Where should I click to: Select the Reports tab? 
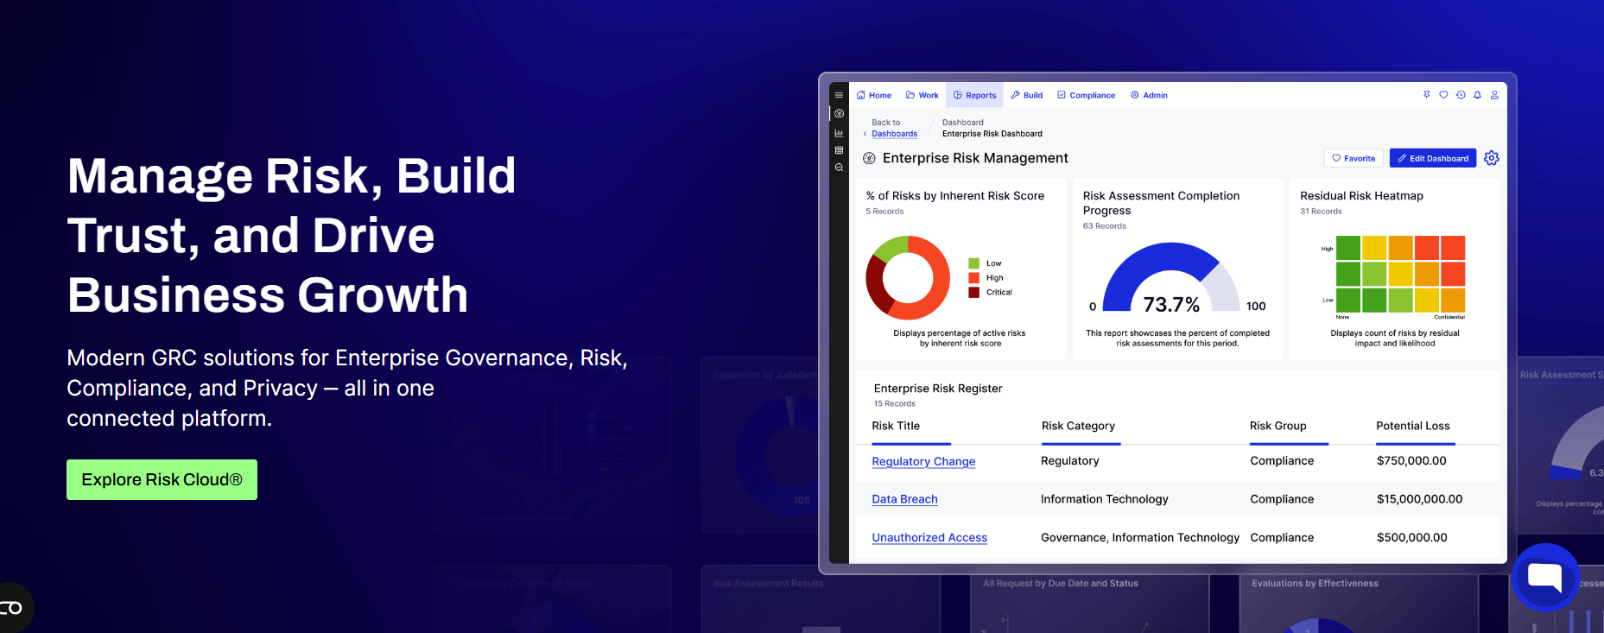[974, 95]
